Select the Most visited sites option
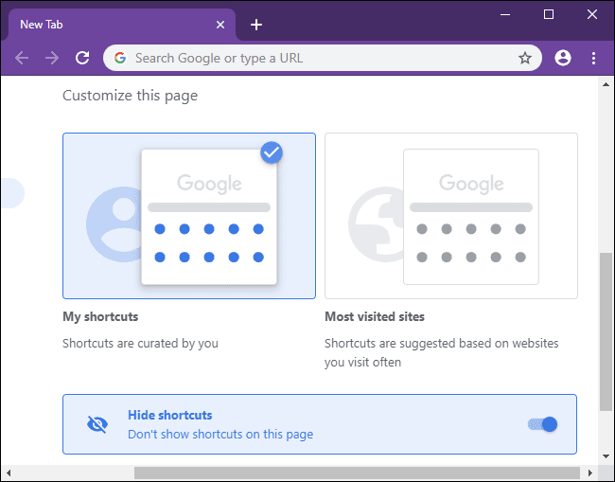The height and width of the screenshot is (482, 615). [x=450, y=216]
